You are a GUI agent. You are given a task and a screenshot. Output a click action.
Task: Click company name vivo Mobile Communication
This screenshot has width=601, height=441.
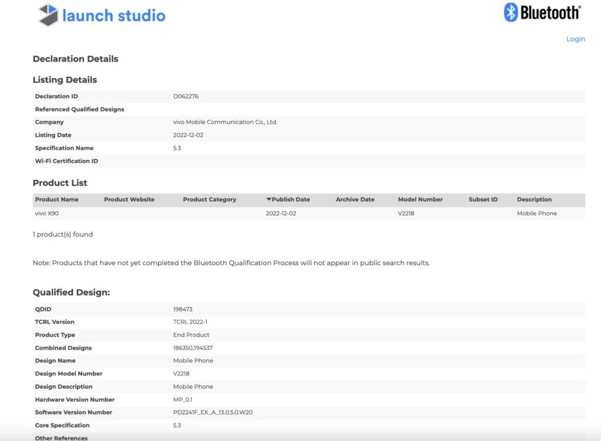[x=225, y=122]
